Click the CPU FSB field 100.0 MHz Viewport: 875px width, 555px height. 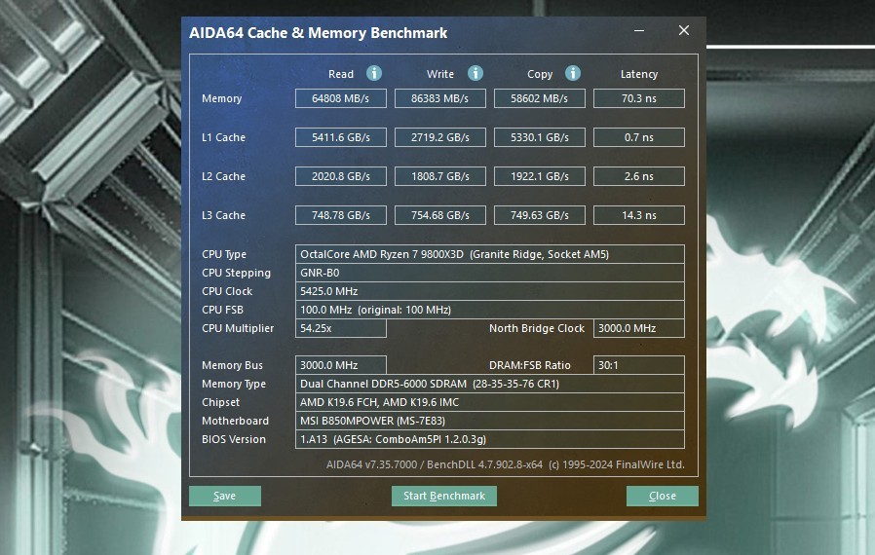pyautogui.click(x=490, y=310)
